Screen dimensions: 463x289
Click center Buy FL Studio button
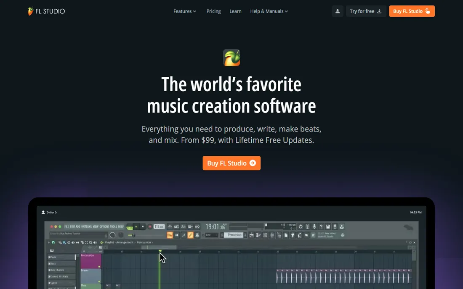point(231,163)
